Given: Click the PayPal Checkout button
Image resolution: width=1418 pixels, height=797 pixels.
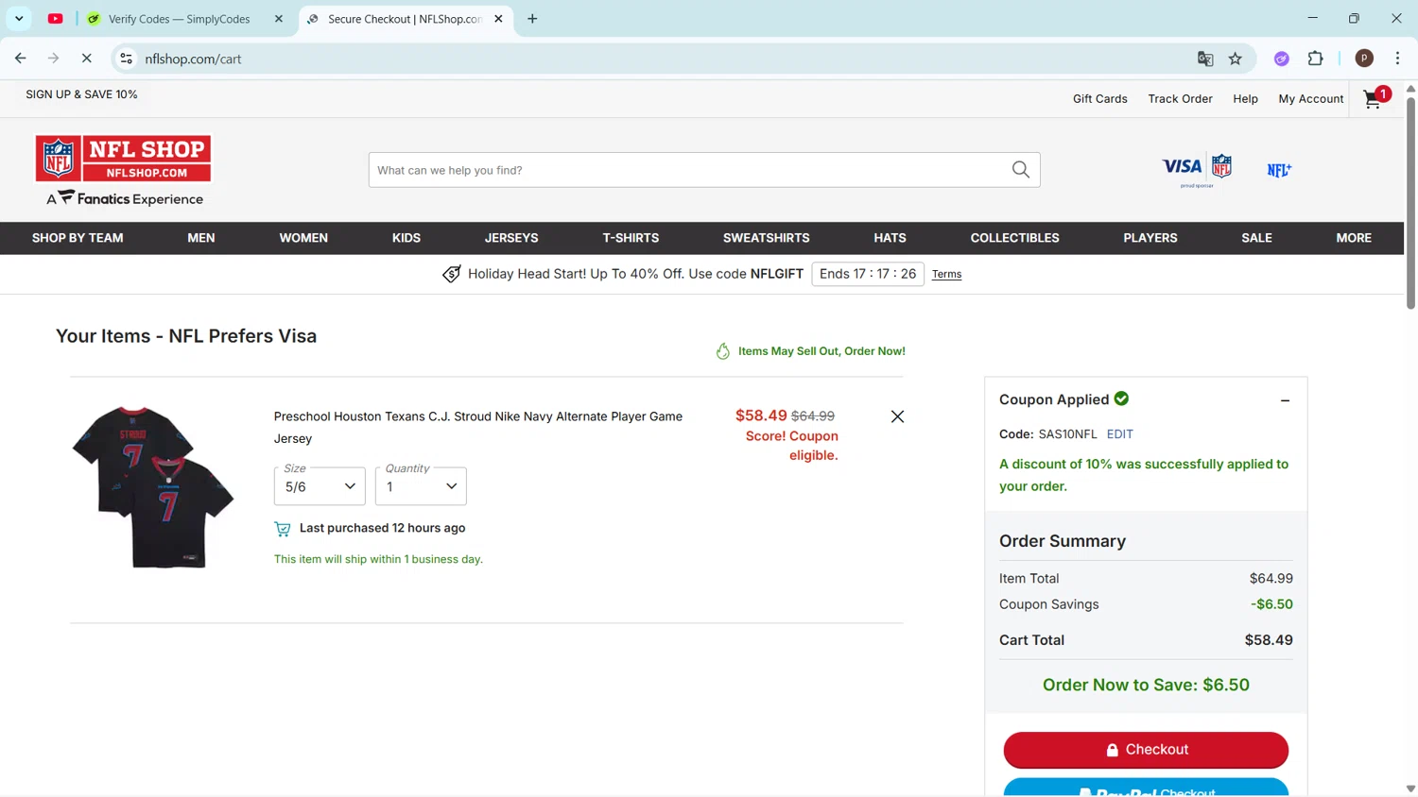Looking at the screenshot, I should point(1146,788).
